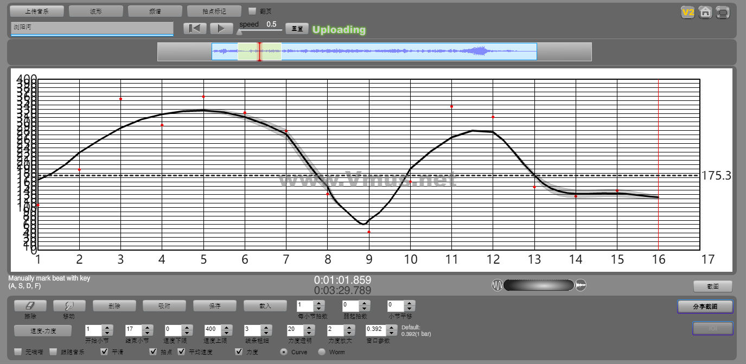The width and height of the screenshot is (746, 364).
Task: Increase 力度放大 with its up arrow
Action: [x=350, y=327]
